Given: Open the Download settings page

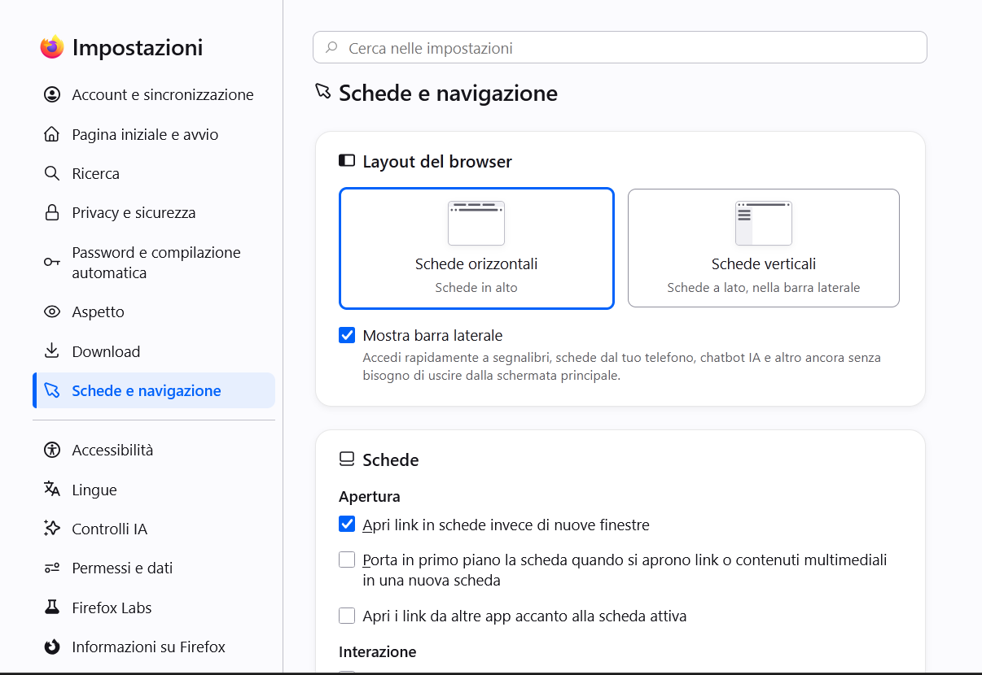Looking at the screenshot, I should tap(154, 351).
